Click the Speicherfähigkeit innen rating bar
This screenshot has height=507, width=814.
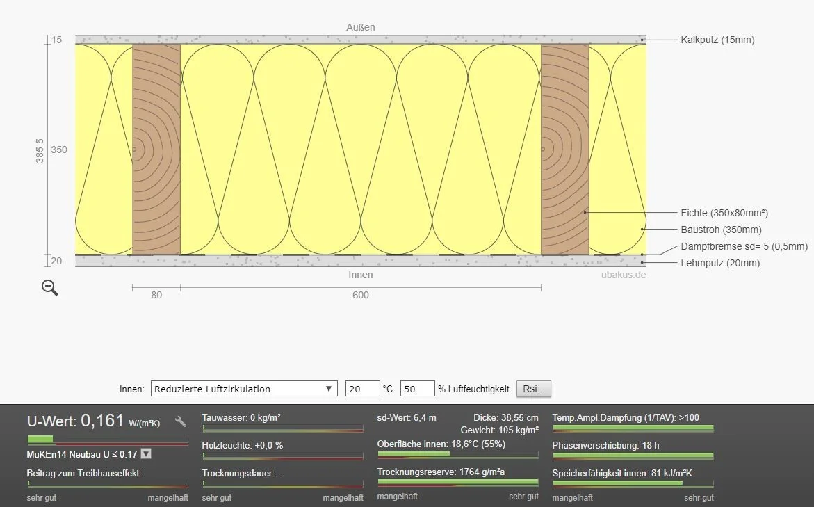633,483
